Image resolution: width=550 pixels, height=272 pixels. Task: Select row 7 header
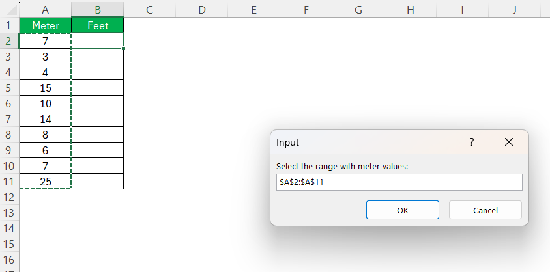(x=10, y=119)
